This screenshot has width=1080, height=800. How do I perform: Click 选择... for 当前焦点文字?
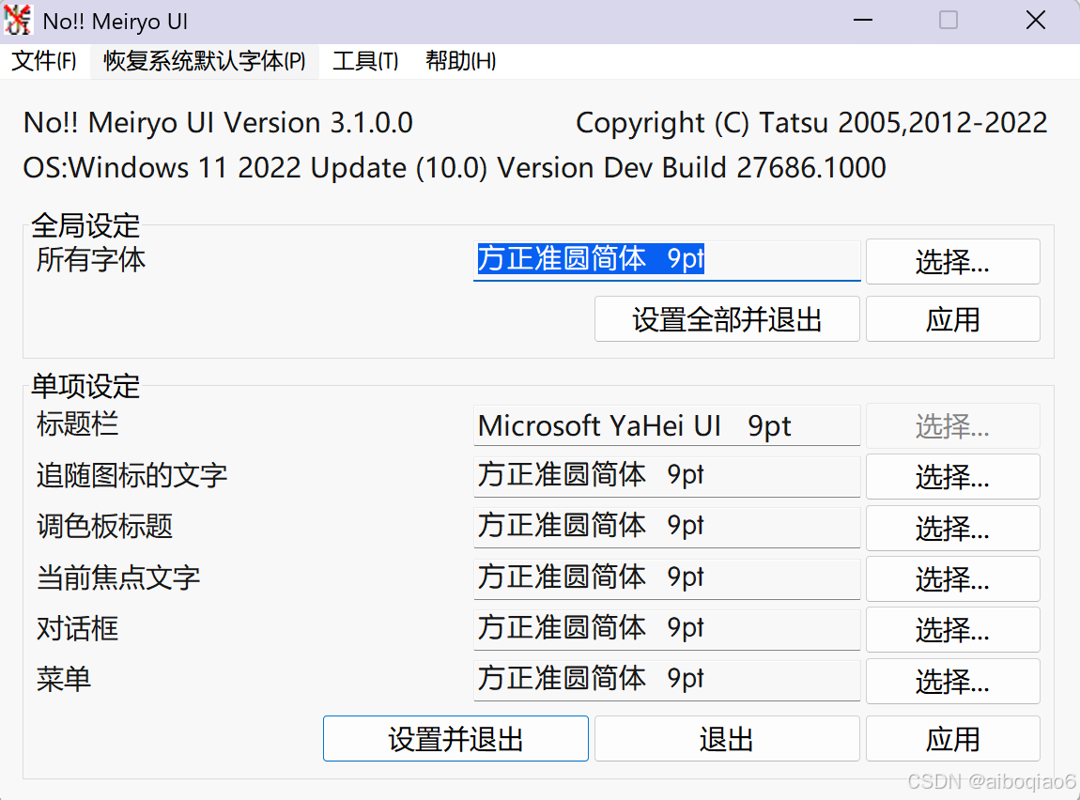click(952, 579)
